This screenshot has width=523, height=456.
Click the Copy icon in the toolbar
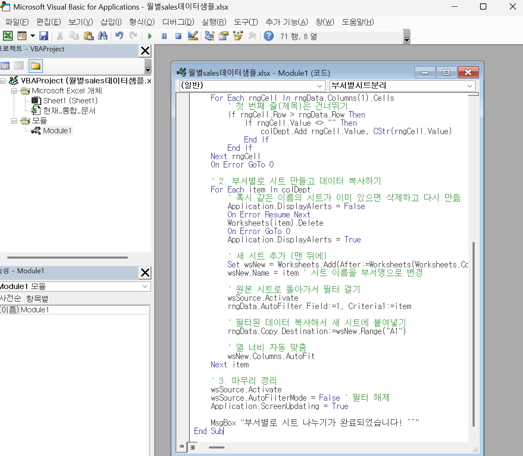click(x=74, y=36)
